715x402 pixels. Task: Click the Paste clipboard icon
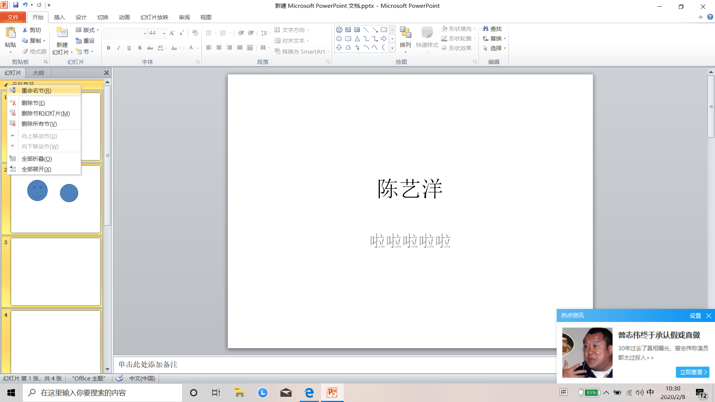click(x=10, y=33)
